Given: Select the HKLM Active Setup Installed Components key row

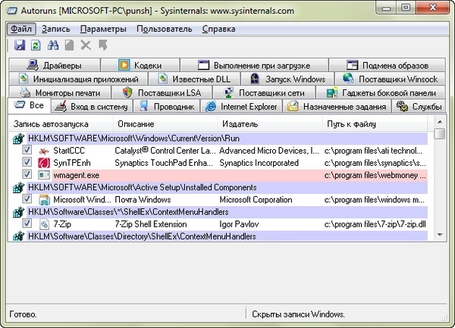Looking at the screenshot, I should [x=152, y=187].
